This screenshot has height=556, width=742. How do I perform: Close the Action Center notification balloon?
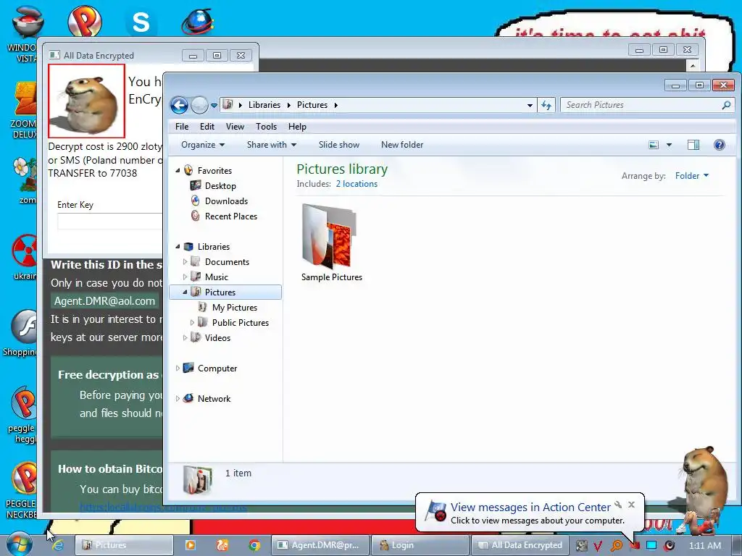pos(631,505)
